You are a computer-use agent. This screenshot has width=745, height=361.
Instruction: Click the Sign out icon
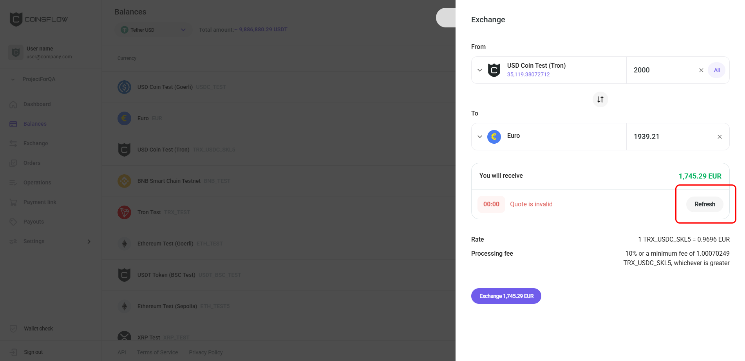pos(13,352)
